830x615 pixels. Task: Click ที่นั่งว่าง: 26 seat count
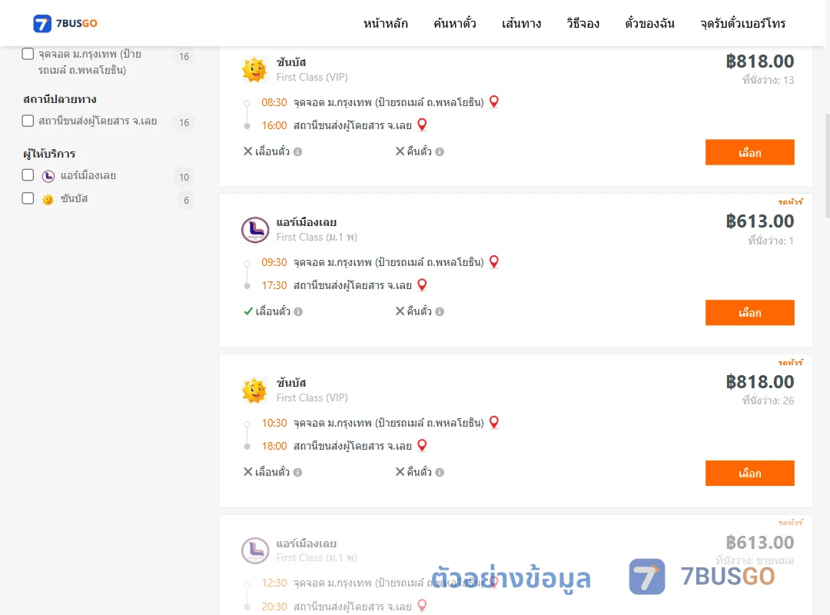(768, 401)
